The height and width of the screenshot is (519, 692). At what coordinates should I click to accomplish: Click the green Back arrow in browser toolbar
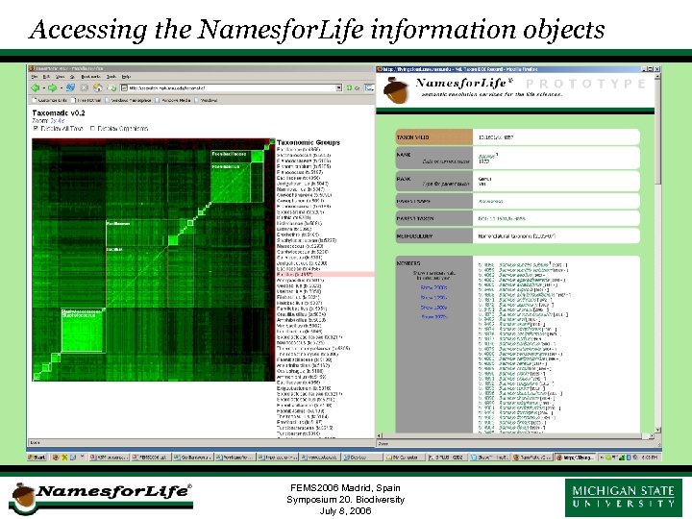[36, 87]
